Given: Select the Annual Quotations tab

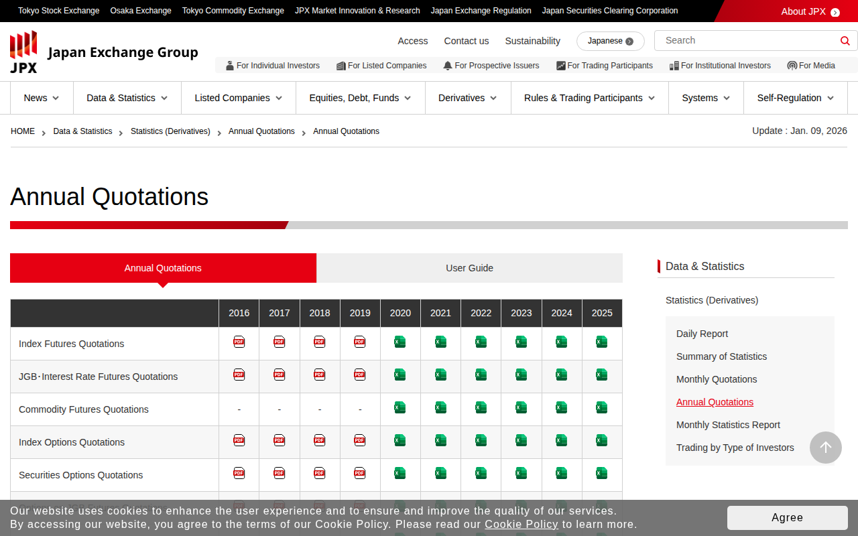Looking at the screenshot, I should tap(163, 268).
